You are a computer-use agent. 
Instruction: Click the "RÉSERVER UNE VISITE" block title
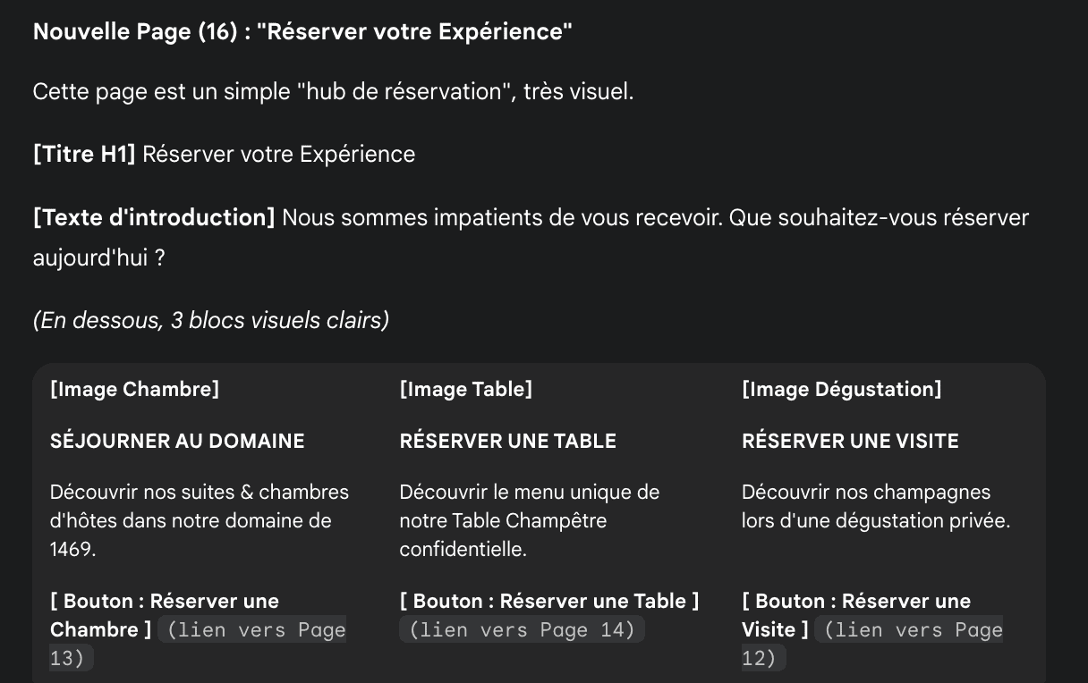tap(850, 441)
